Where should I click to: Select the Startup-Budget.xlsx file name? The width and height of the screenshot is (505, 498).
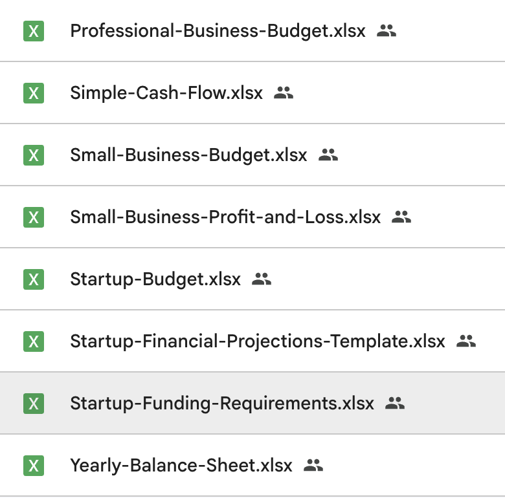point(155,279)
